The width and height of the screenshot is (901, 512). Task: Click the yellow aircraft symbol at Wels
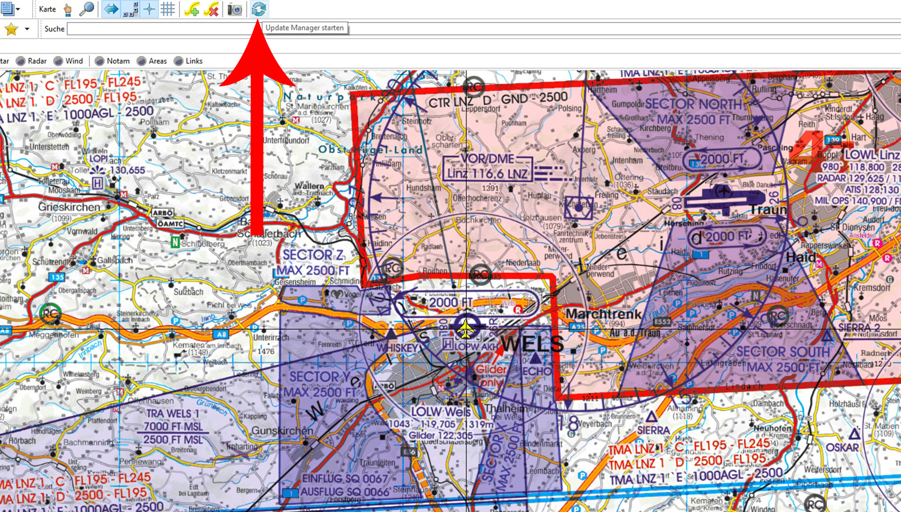click(465, 329)
